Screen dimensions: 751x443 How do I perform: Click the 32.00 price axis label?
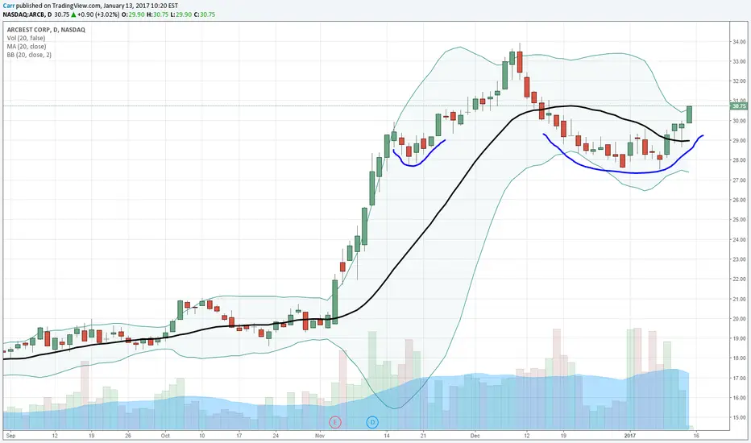(739, 81)
